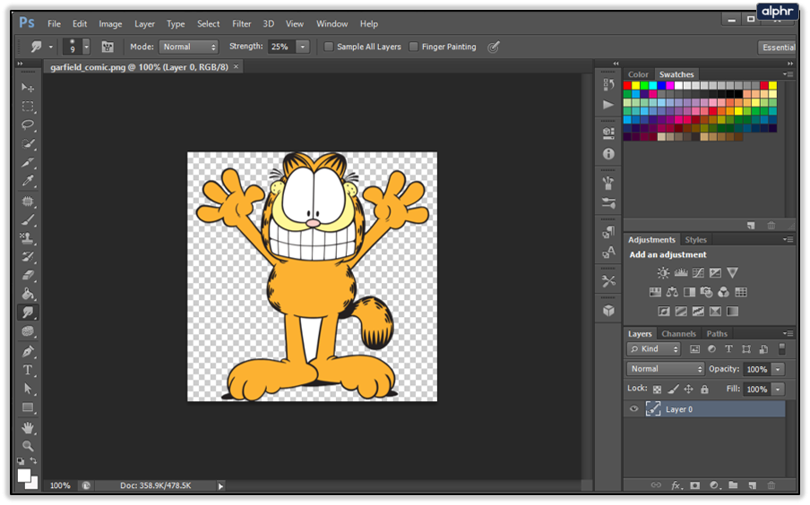Open the Strength percentage dropdown
The image size is (810, 505).
point(303,47)
